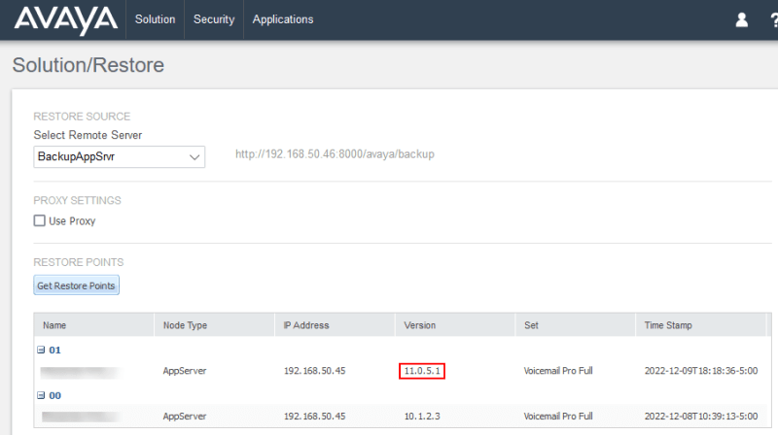Collapse the 01 restore point group
Viewport: 778px width, 435px height.
click(x=41, y=350)
